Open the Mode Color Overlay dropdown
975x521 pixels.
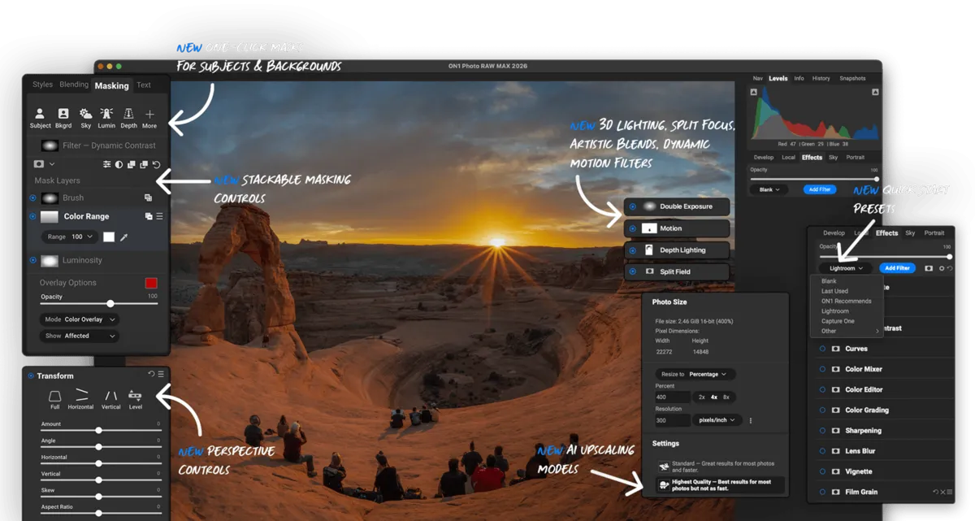(80, 319)
